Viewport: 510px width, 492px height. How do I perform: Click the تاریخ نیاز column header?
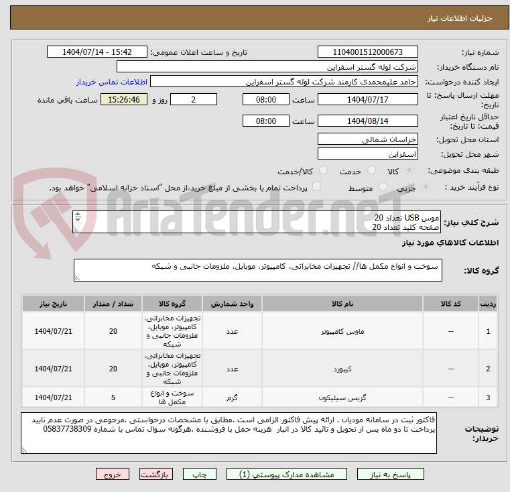pyautogui.click(x=54, y=304)
